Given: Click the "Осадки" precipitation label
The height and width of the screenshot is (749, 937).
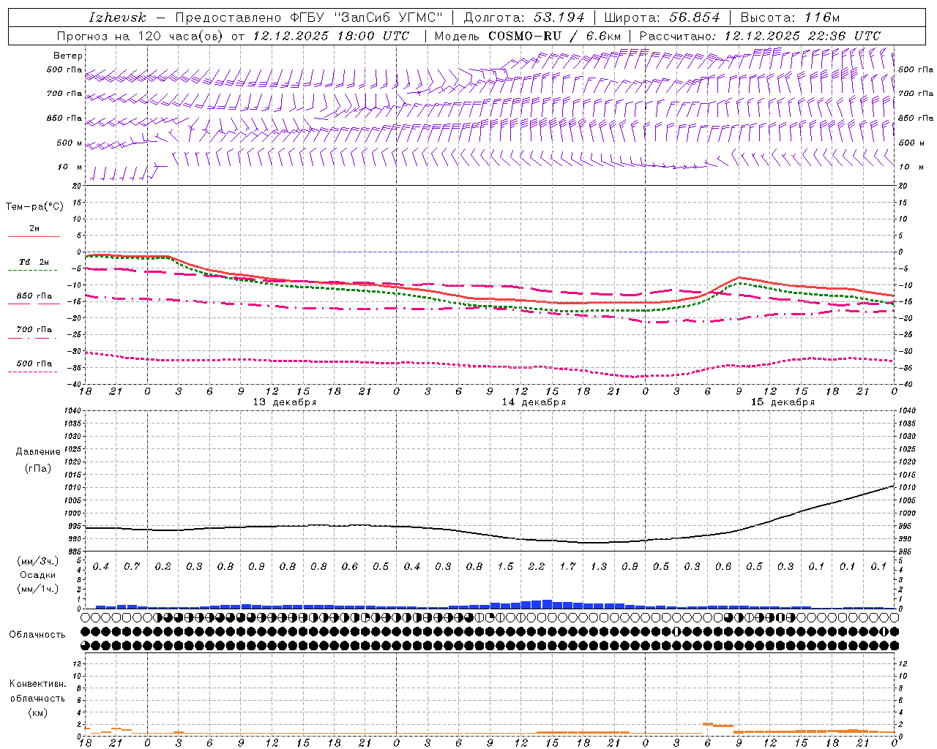Looking at the screenshot, I should click(38, 575).
